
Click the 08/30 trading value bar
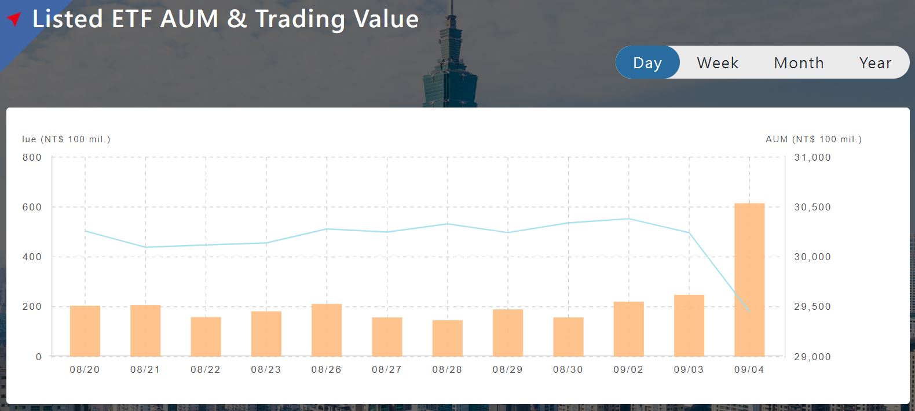[x=568, y=337]
